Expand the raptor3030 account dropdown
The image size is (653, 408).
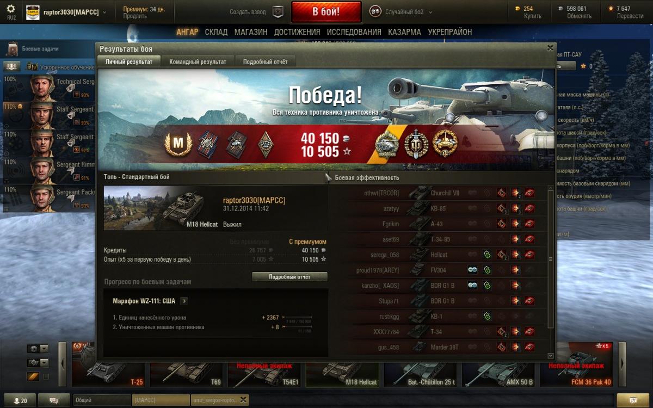(75, 12)
